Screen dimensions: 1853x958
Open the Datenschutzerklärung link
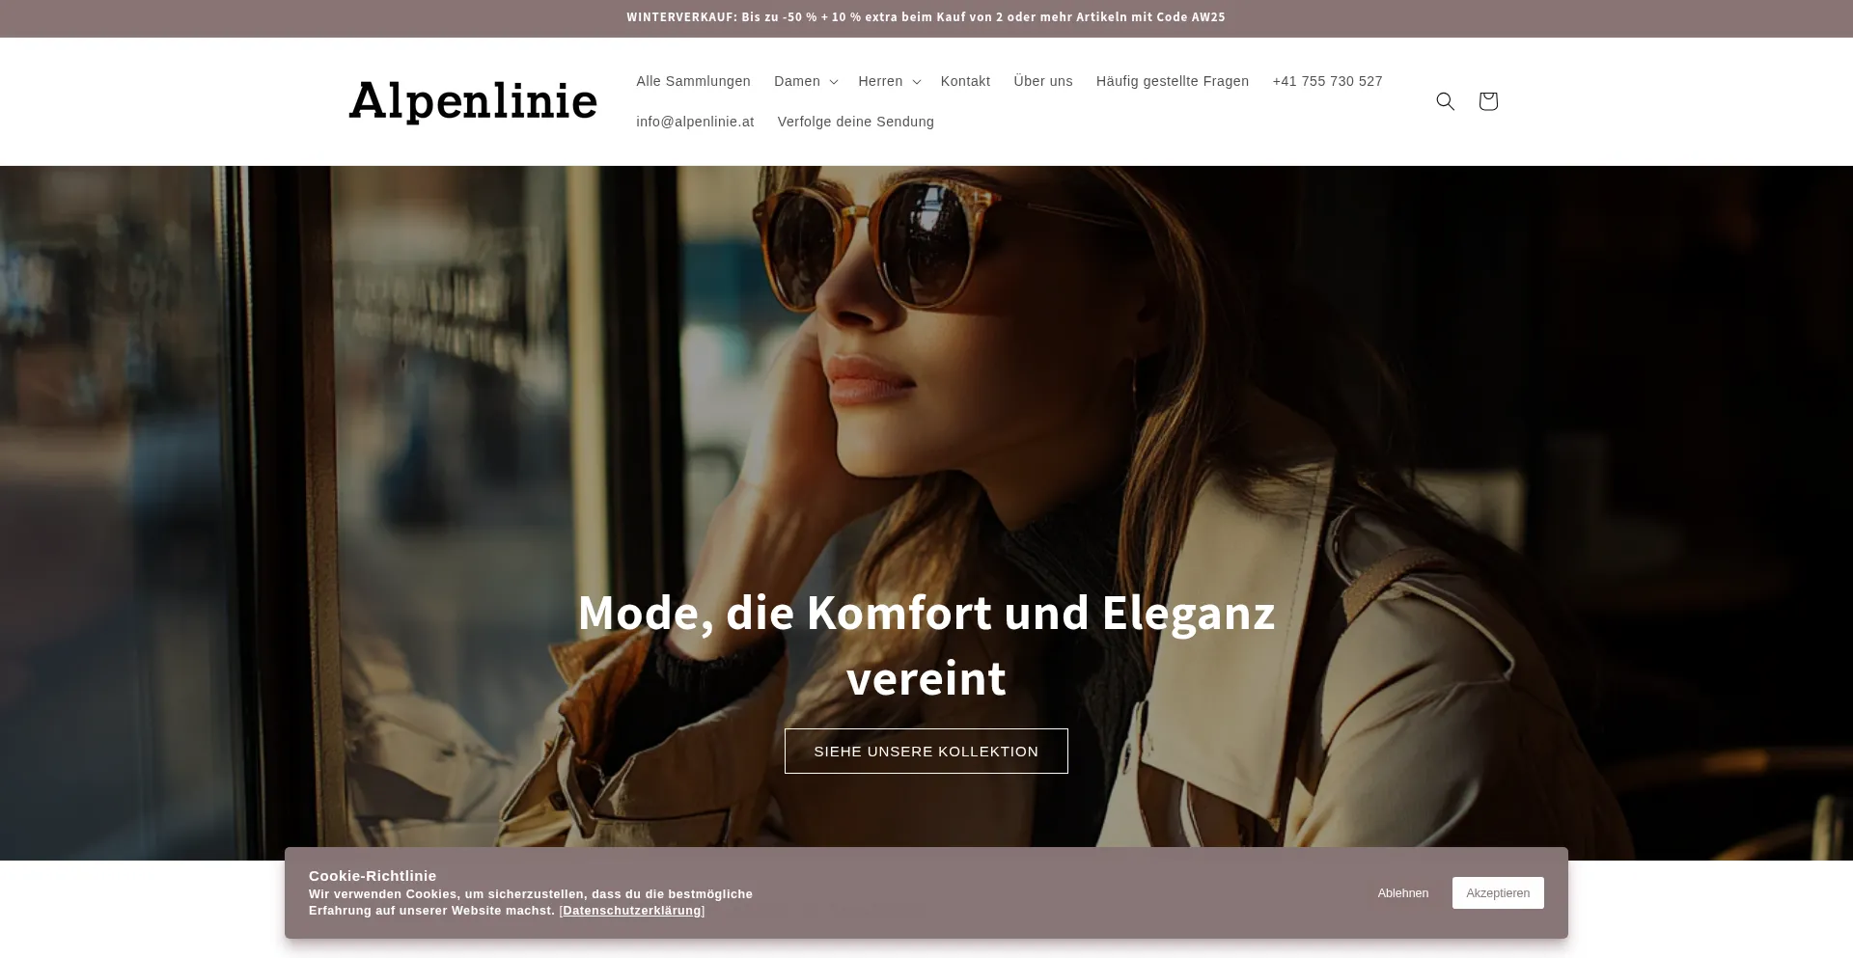(x=632, y=911)
